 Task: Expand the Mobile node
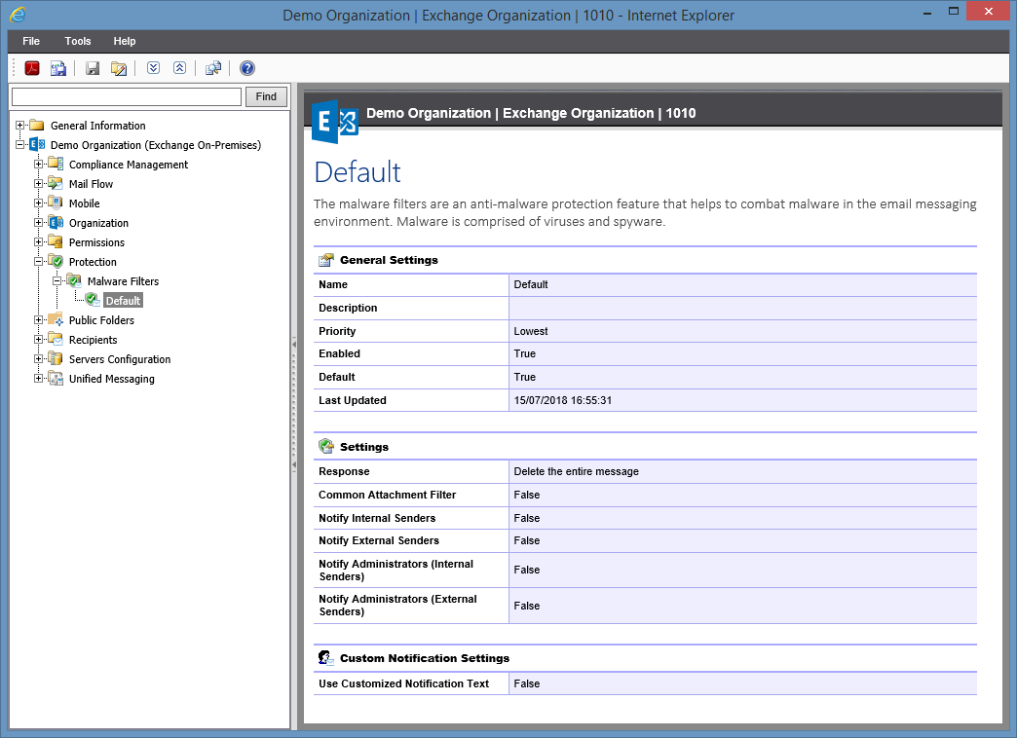click(x=38, y=203)
